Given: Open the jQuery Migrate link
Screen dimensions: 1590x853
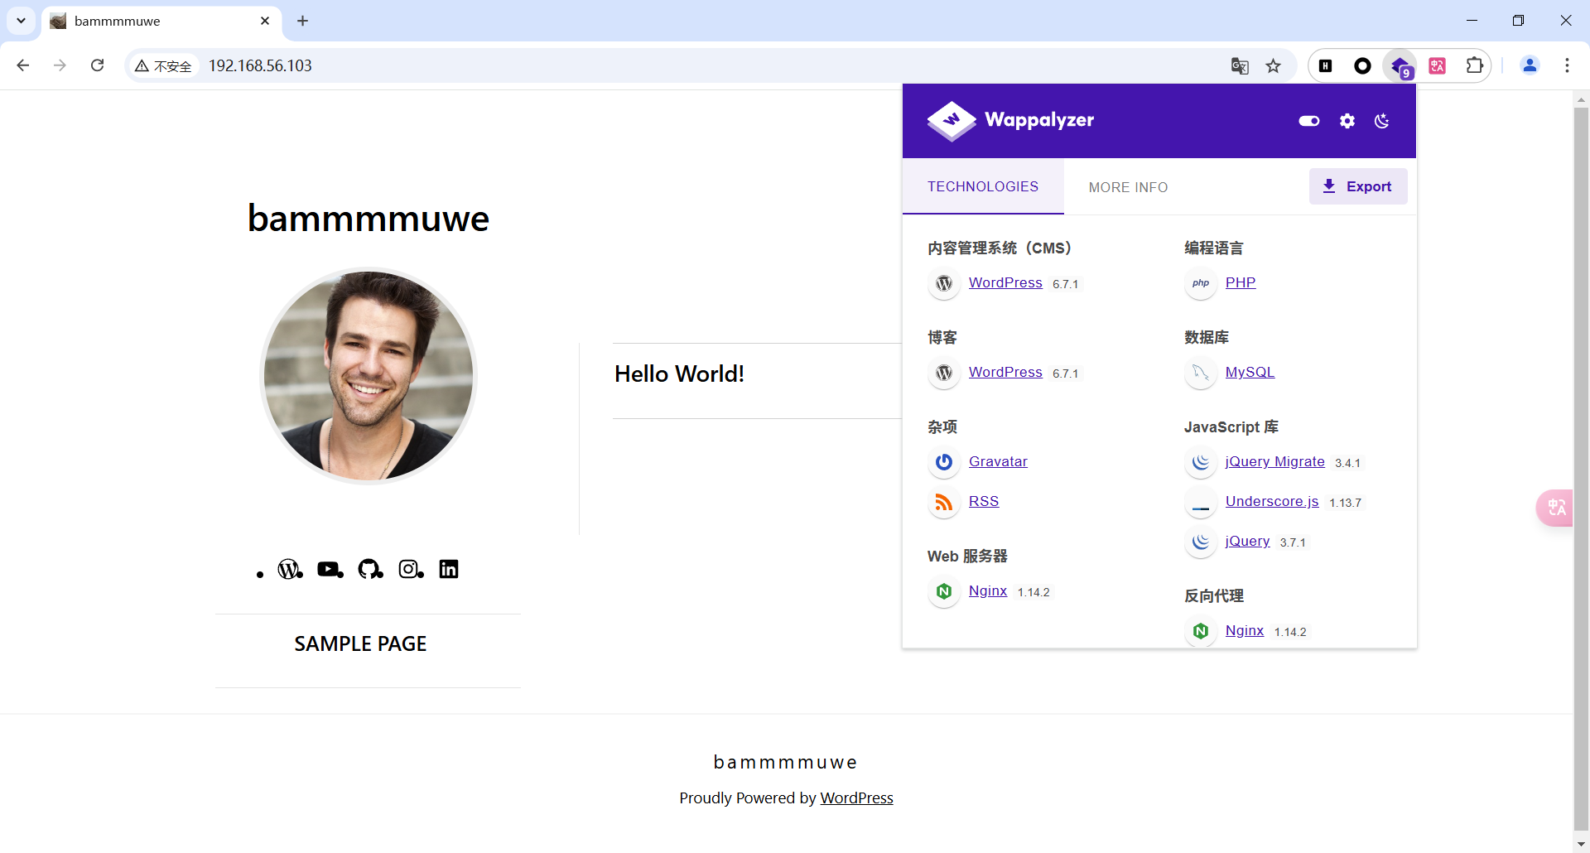Looking at the screenshot, I should click(1274, 461).
